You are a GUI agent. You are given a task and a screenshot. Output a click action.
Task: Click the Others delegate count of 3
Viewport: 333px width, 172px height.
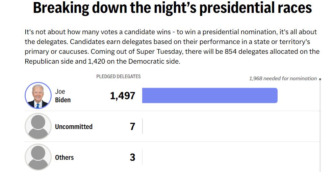coord(132,157)
